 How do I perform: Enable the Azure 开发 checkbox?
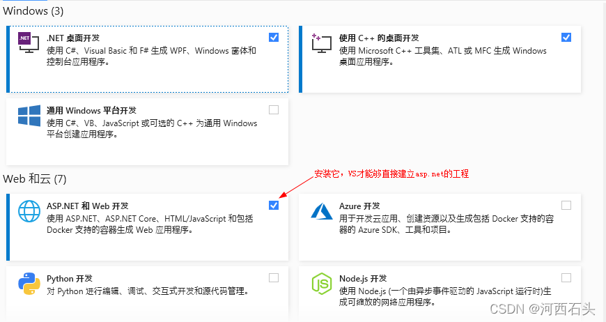coord(566,206)
